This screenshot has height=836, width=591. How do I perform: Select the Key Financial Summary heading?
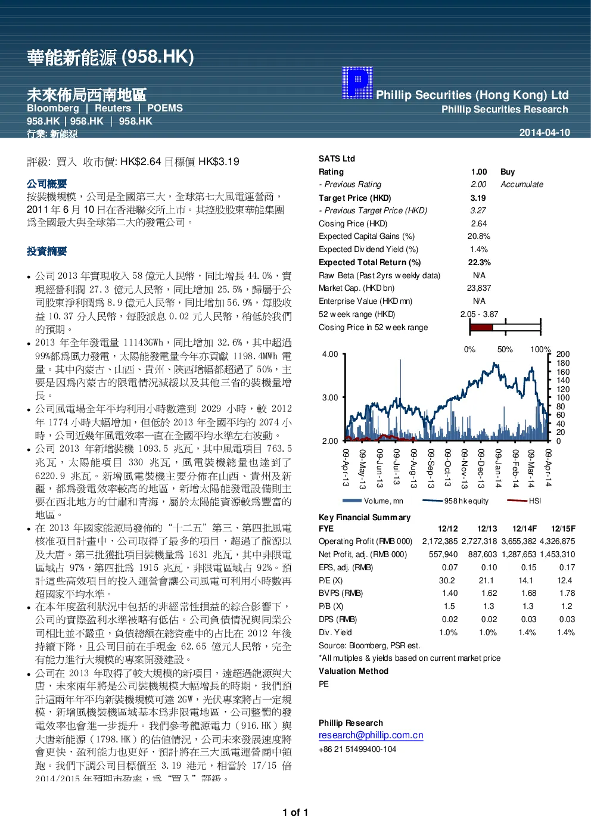tap(365, 517)
